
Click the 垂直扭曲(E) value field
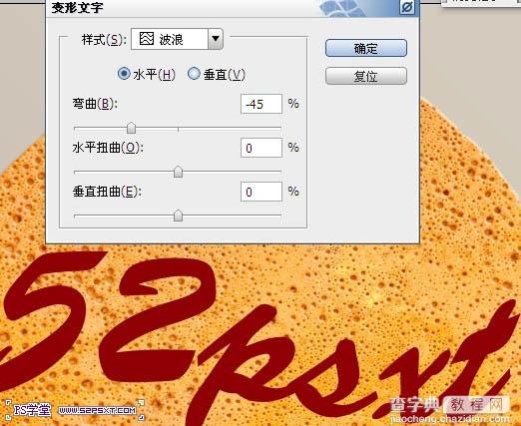[261, 192]
